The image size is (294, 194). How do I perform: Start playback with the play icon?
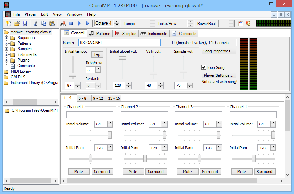pos(79,24)
